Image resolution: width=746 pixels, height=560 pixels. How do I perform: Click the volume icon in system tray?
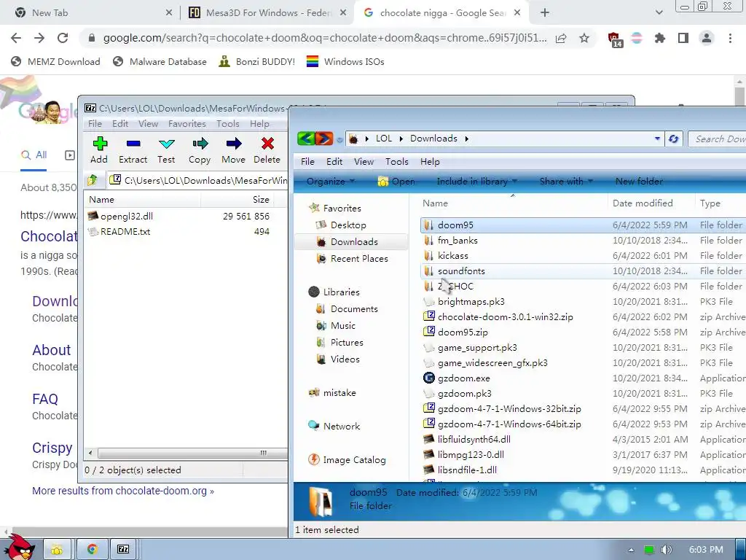(x=666, y=550)
